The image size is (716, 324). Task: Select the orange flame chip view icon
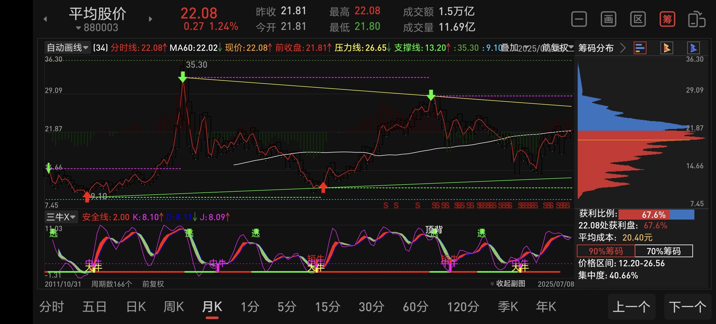point(666,48)
